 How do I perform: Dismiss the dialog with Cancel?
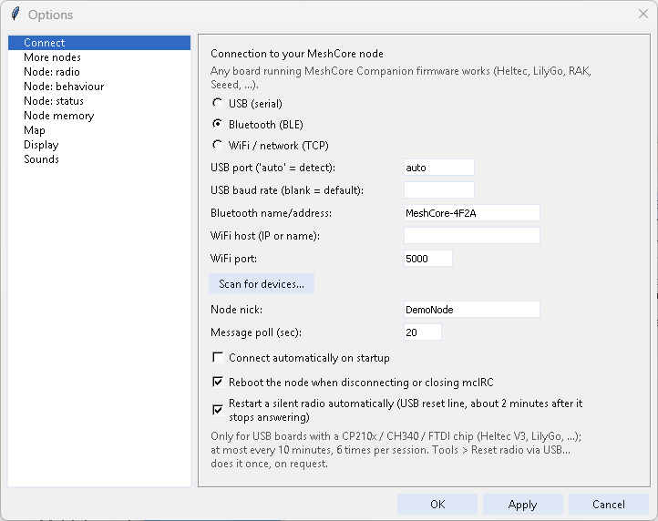click(x=609, y=505)
